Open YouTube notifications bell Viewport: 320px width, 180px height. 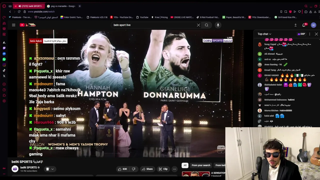(x=304, y=25)
